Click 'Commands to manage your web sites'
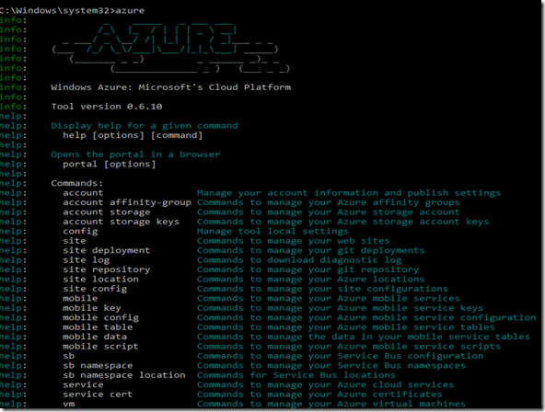This screenshot has height=412, width=545. [294, 241]
